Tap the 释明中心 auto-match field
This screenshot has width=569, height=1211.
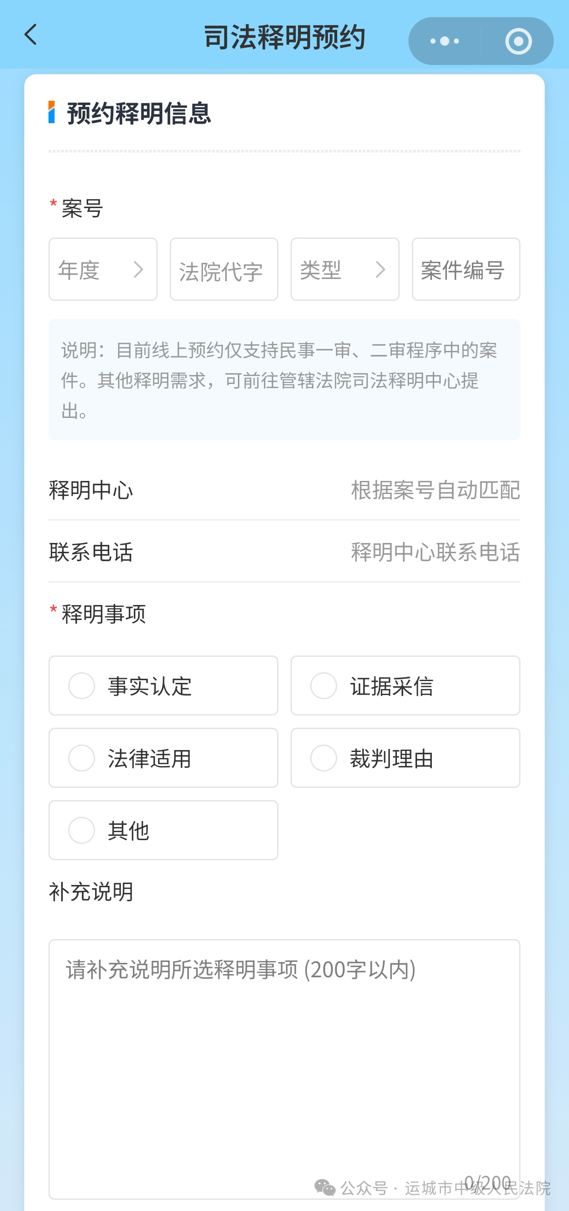click(x=435, y=490)
